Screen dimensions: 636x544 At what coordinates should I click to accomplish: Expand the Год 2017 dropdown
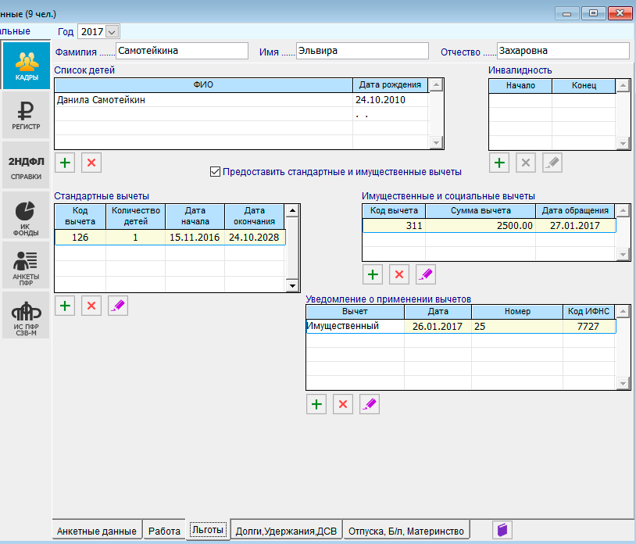(113, 31)
